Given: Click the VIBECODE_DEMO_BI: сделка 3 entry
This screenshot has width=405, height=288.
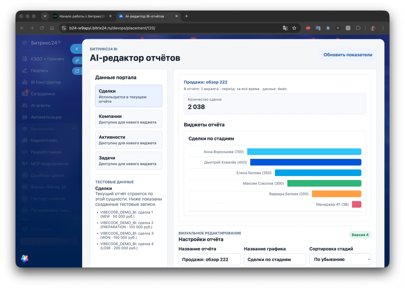Looking at the screenshot, I should tap(127, 235).
